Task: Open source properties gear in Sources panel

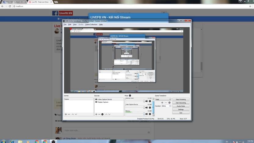Action: [x=102, y=114]
